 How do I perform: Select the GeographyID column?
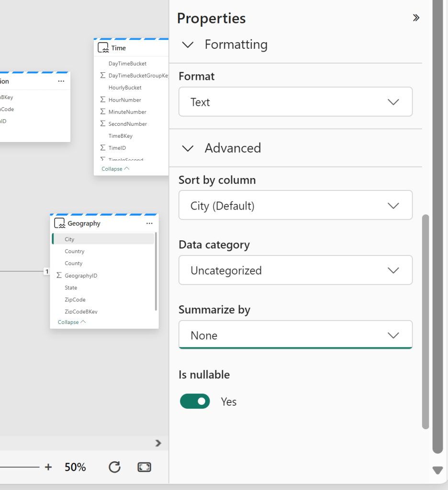point(81,276)
